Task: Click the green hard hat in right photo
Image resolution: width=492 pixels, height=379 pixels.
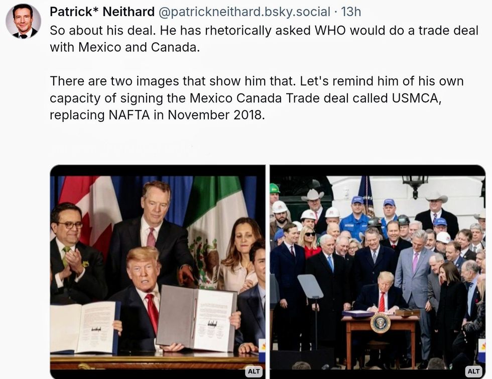Action: [x=274, y=188]
